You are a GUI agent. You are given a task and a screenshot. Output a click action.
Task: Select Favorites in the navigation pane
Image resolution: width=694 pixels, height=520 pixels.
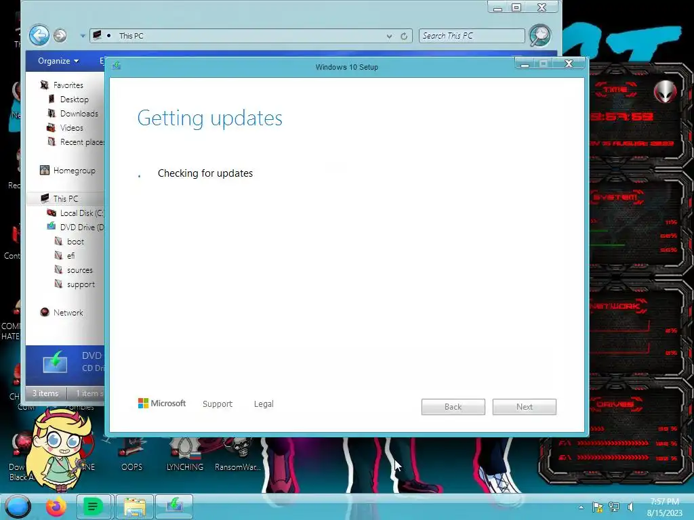68,85
